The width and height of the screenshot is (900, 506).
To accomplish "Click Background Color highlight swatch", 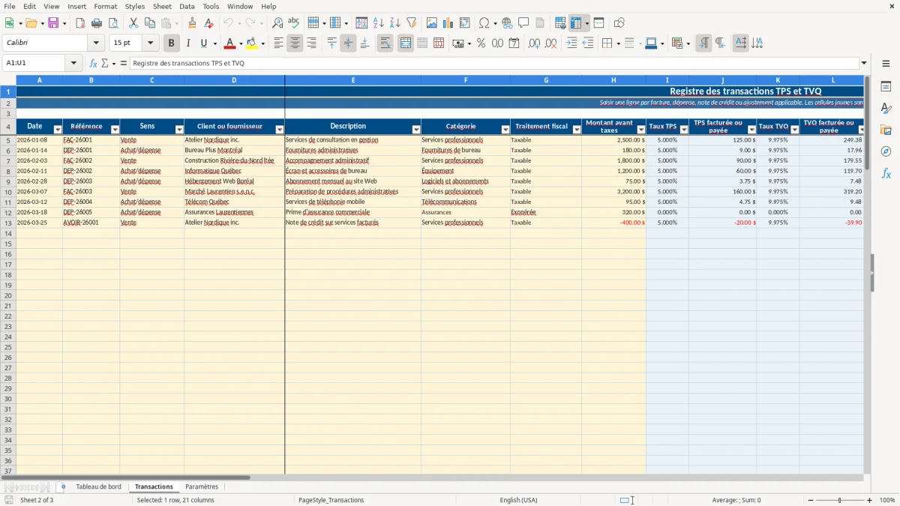I will tap(252, 43).
